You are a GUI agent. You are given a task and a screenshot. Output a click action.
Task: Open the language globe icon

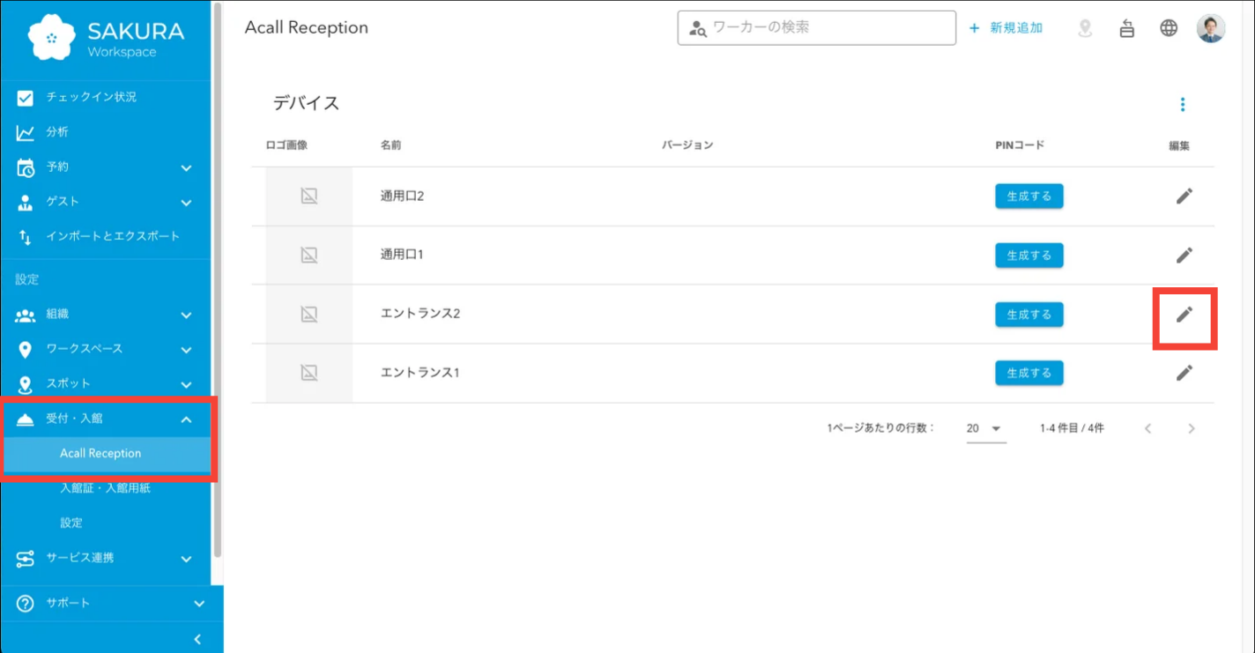click(x=1169, y=28)
